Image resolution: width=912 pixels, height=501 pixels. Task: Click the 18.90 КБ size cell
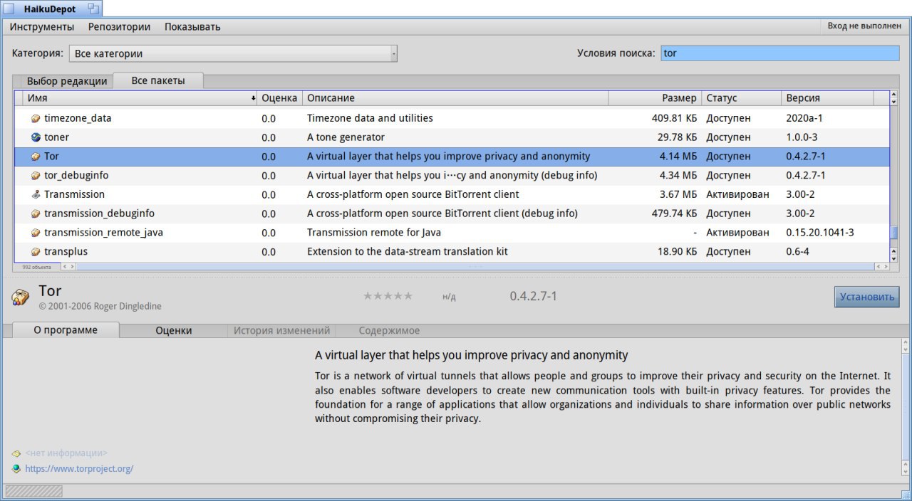(677, 252)
